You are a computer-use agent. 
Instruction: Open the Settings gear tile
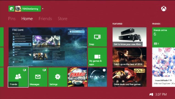click(x=58, y=77)
